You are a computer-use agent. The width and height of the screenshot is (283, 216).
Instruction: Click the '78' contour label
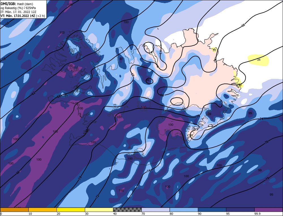coord(267,178)
